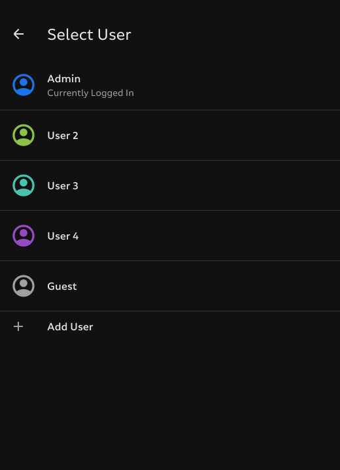Click the teal User 3 avatar
Image resolution: width=340 pixels, height=470 pixels.
click(24, 185)
